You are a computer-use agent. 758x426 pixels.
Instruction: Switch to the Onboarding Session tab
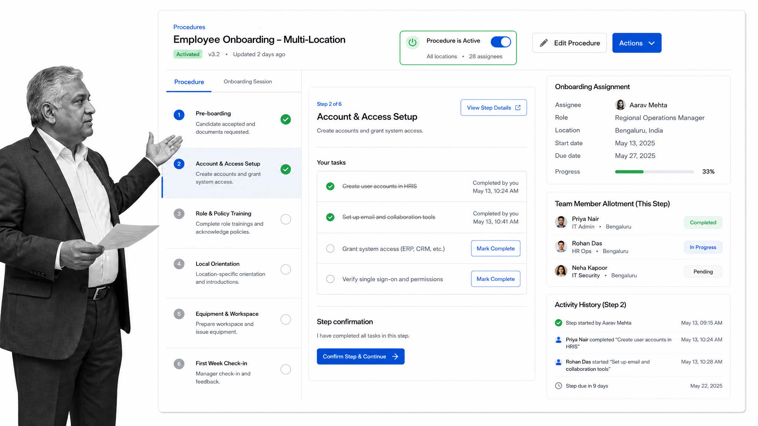pos(248,81)
